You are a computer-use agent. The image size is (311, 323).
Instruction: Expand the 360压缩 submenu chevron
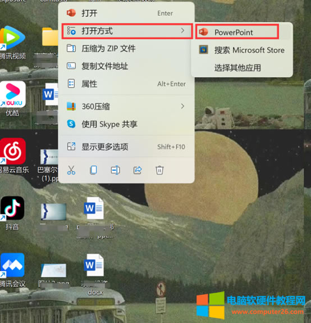tap(182, 106)
